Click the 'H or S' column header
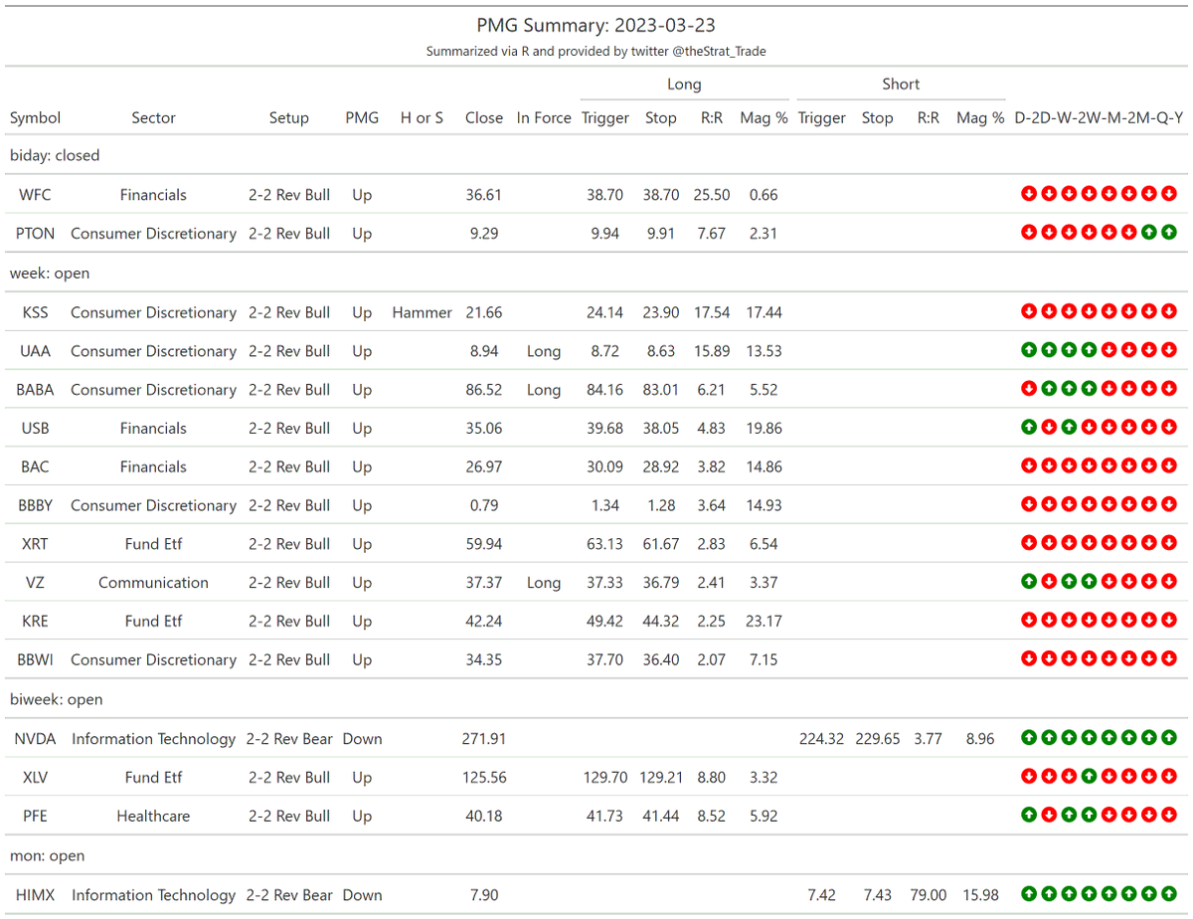 (423, 117)
